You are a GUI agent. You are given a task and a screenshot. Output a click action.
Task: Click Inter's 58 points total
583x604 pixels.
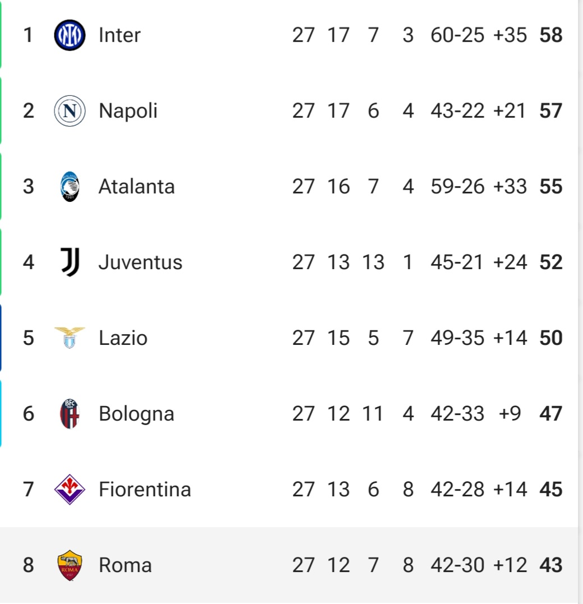(x=551, y=35)
